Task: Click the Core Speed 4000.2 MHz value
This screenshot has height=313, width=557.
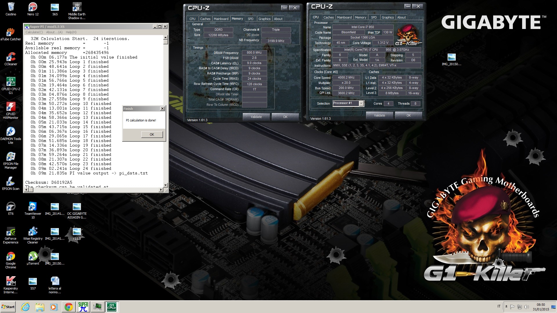Action: click(x=346, y=78)
